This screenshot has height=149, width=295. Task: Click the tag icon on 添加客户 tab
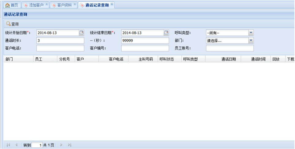click(26, 5)
